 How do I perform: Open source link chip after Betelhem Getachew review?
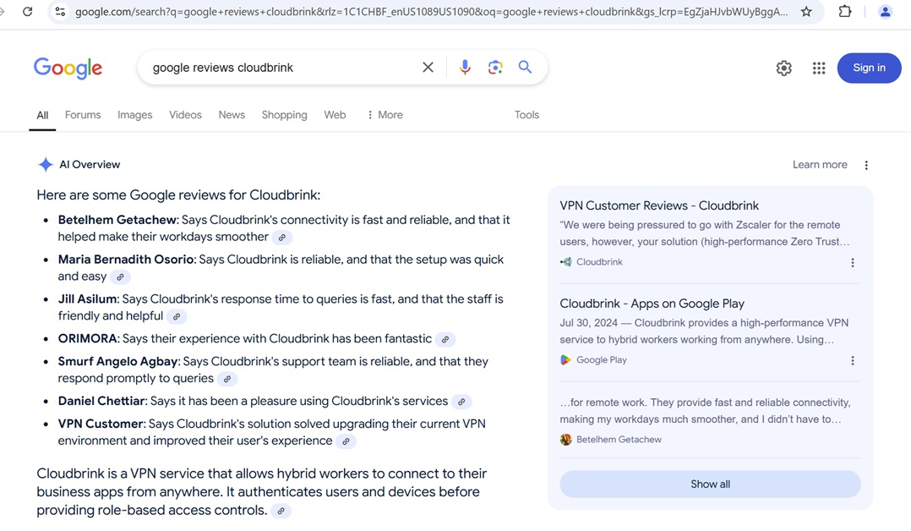pyautogui.click(x=281, y=238)
